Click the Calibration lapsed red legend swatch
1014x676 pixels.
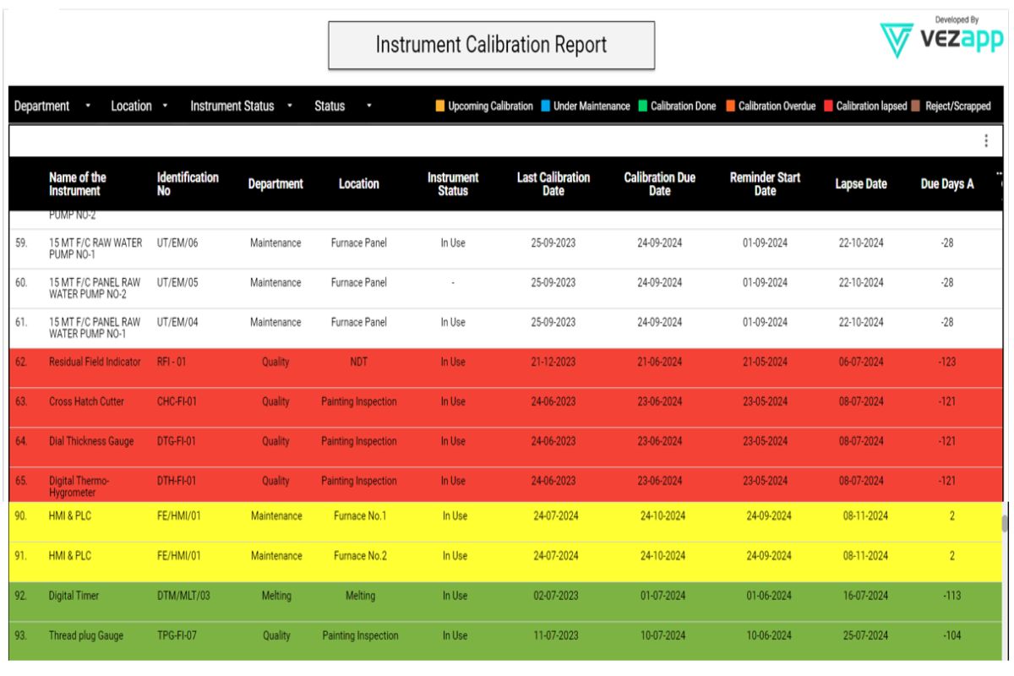[x=828, y=106]
